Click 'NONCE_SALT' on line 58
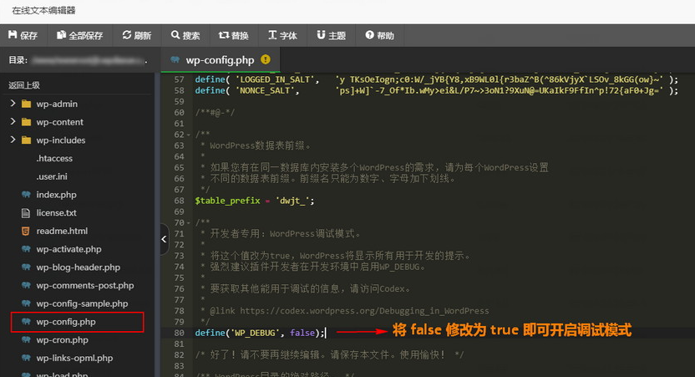Viewport: 695px width, 377px height. [265, 90]
